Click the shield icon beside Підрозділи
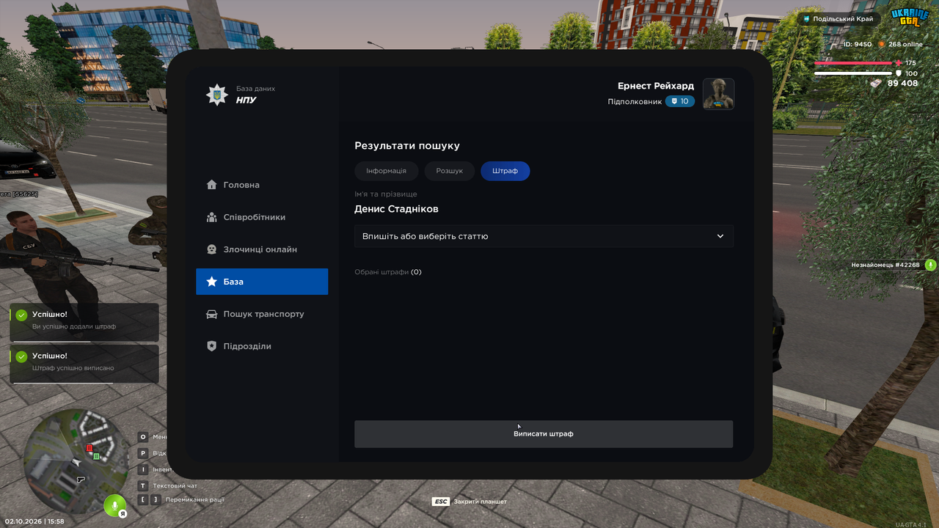This screenshot has height=528, width=939. tap(212, 346)
